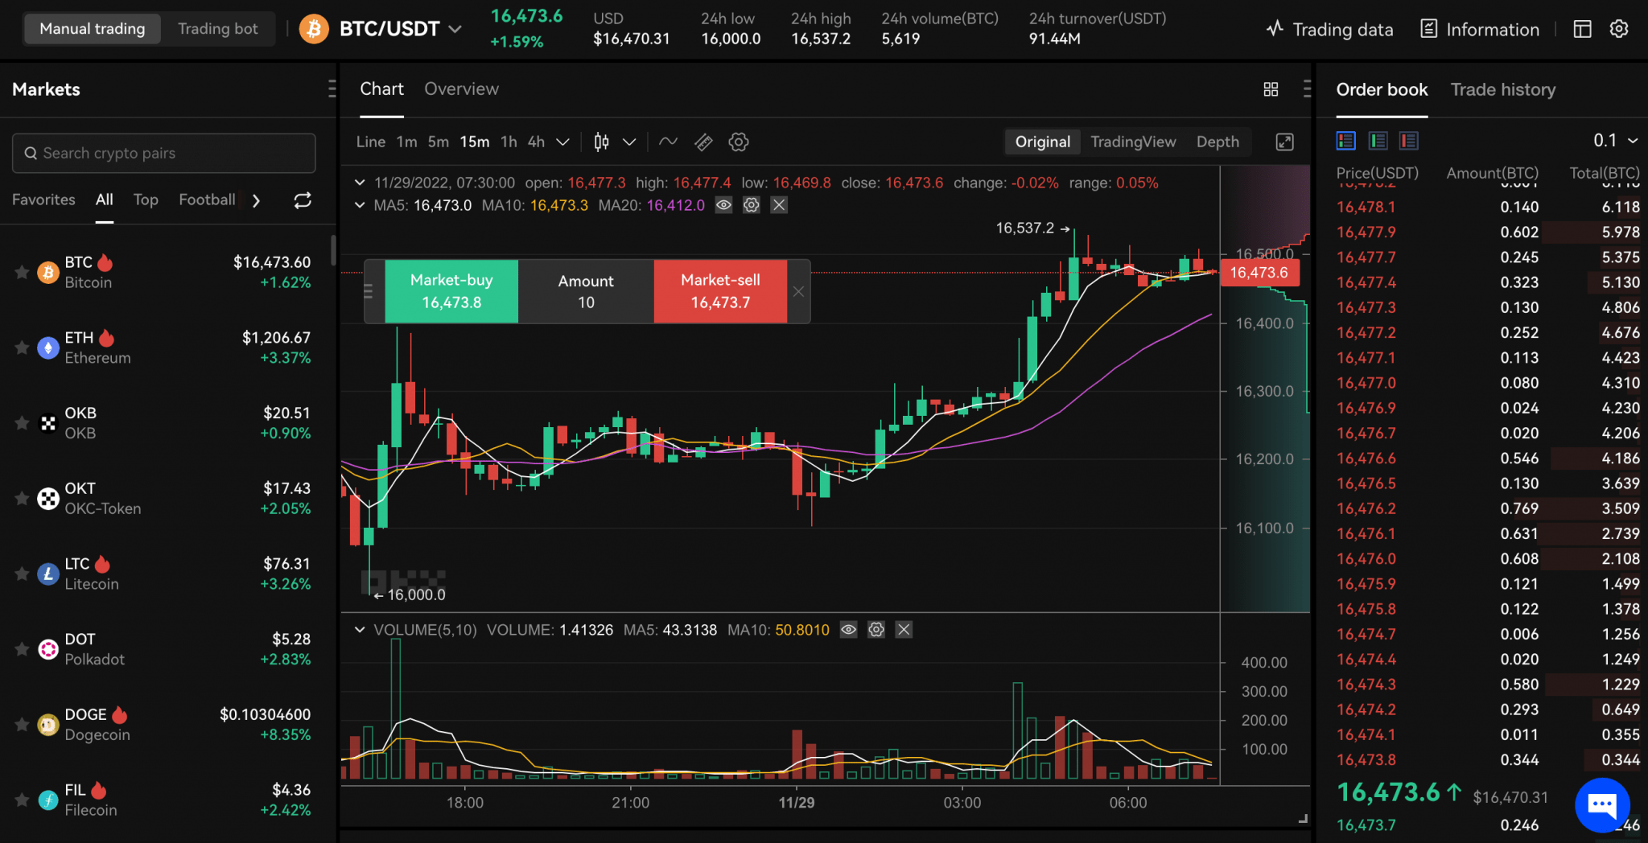Open the customer support chat bubble
The image size is (1648, 843).
point(1602,805)
